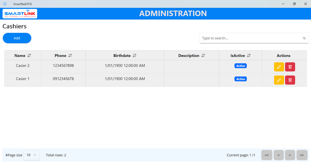Go to the next page
The image size is (311, 164).
coord(290,155)
